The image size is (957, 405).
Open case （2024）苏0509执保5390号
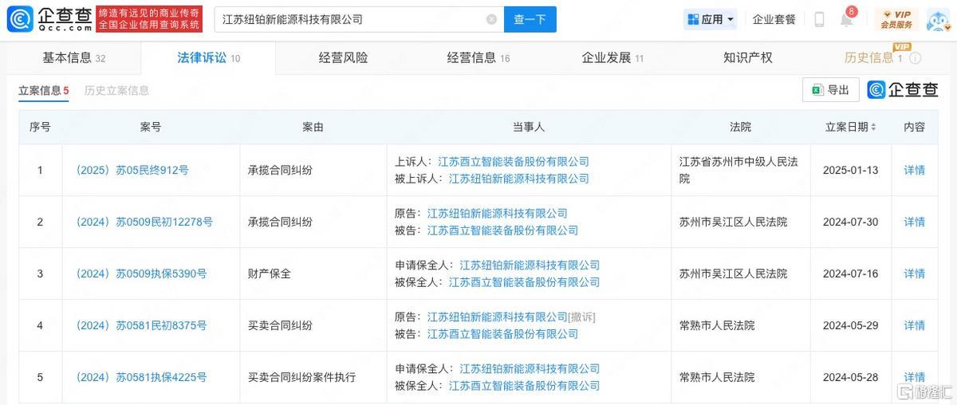pyautogui.click(x=140, y=273)
